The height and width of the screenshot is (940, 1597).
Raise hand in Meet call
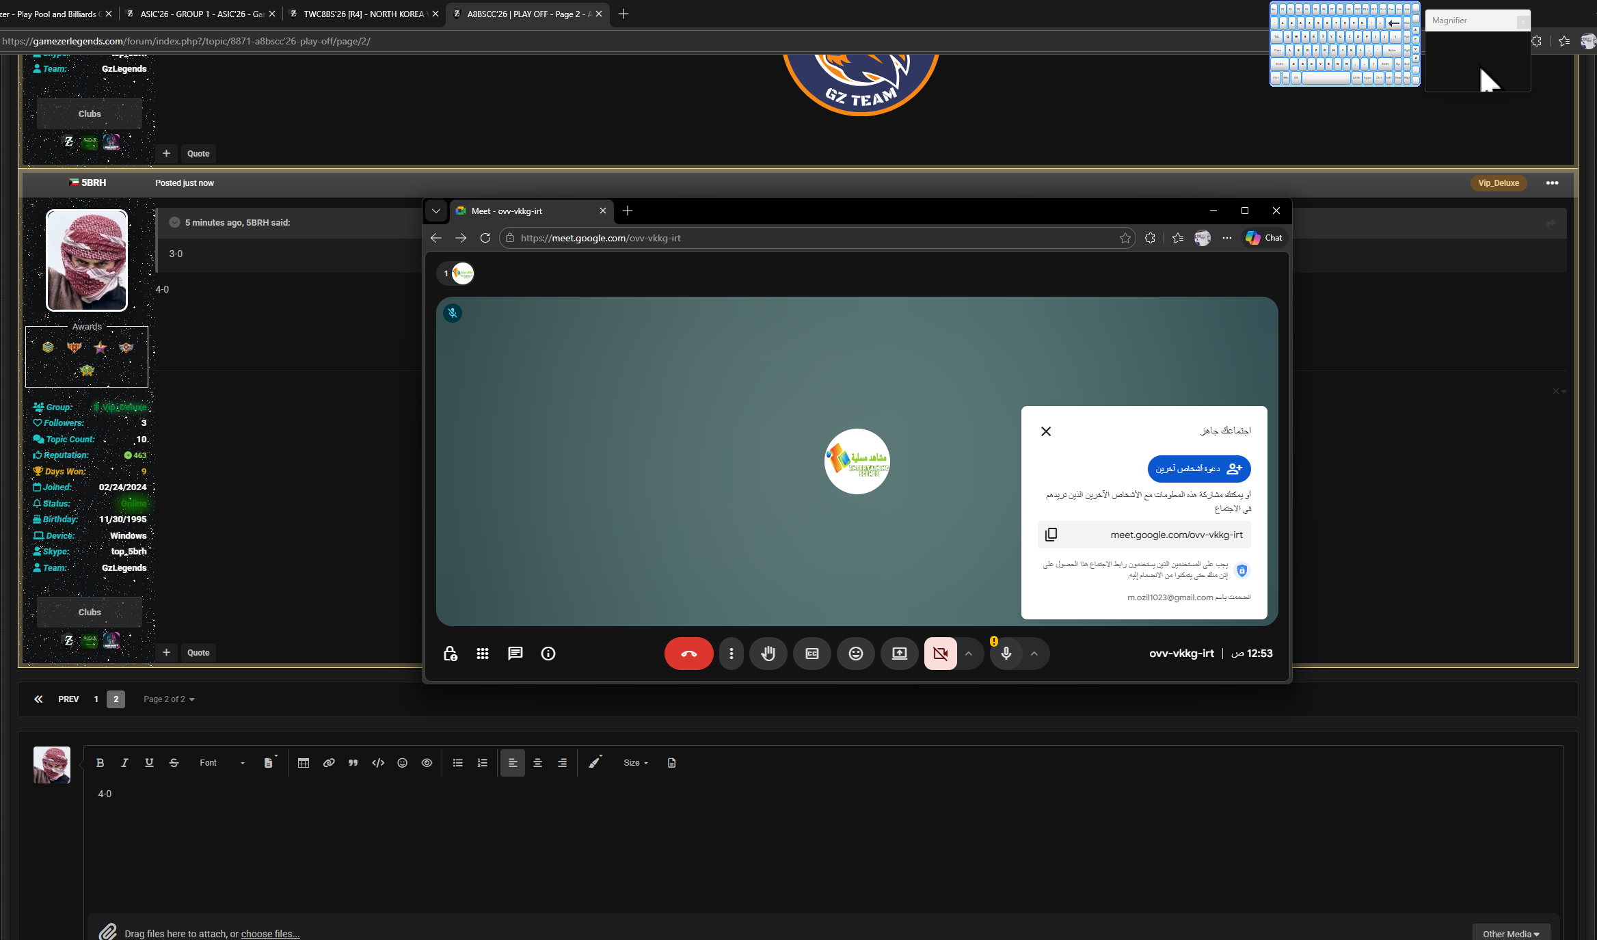768,654
